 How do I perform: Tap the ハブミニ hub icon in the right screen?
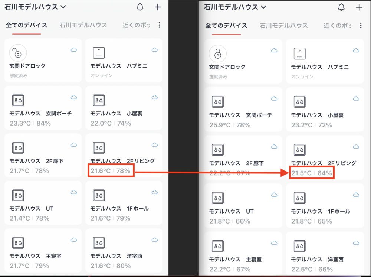click(299, 54)
